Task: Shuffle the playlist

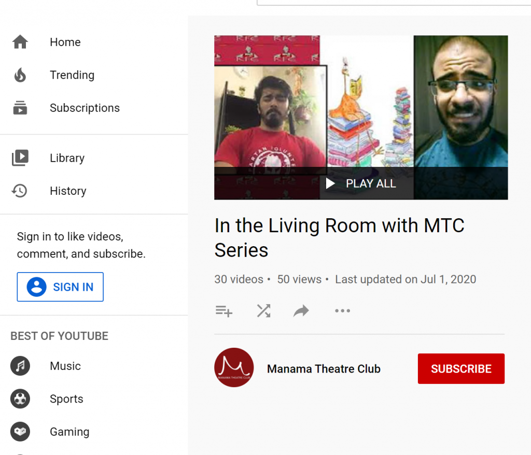Action: (x=263, y=311)
